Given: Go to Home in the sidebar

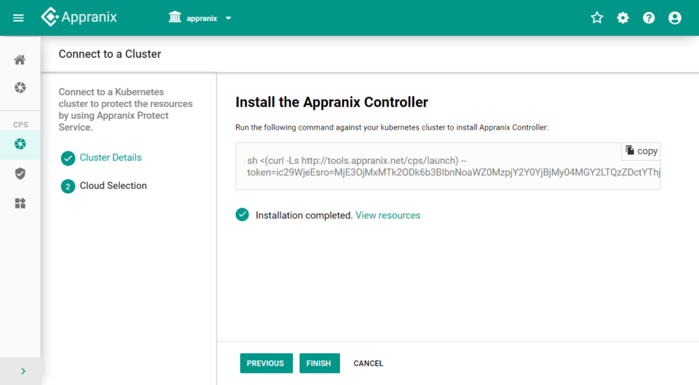Looking at the screenshot, I should point(20,59).
